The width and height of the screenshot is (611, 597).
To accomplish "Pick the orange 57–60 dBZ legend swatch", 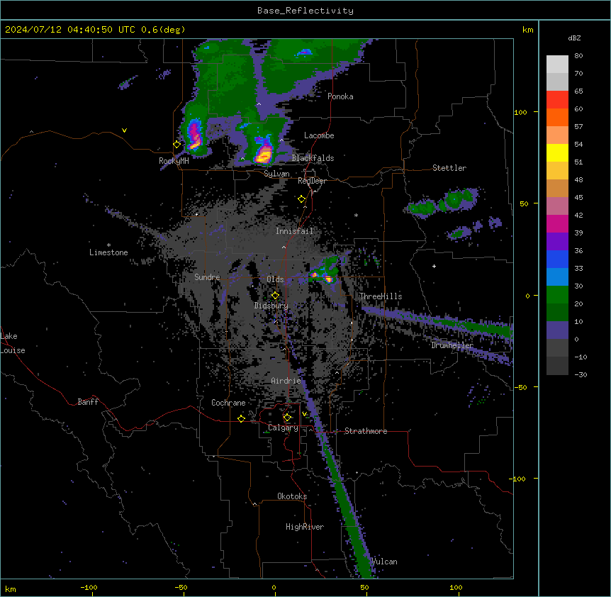I will tap(557, 117).
